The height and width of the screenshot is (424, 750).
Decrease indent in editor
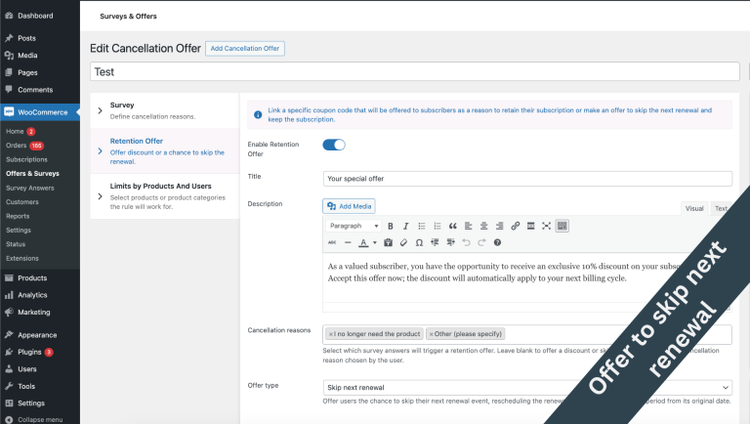pos(435,242)
